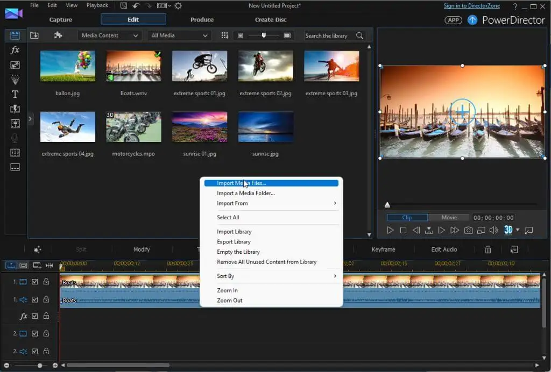The height and width of the screenshot is (372, 551).
Task: Toggle lock on audio track 1
Action: point(46,299)
